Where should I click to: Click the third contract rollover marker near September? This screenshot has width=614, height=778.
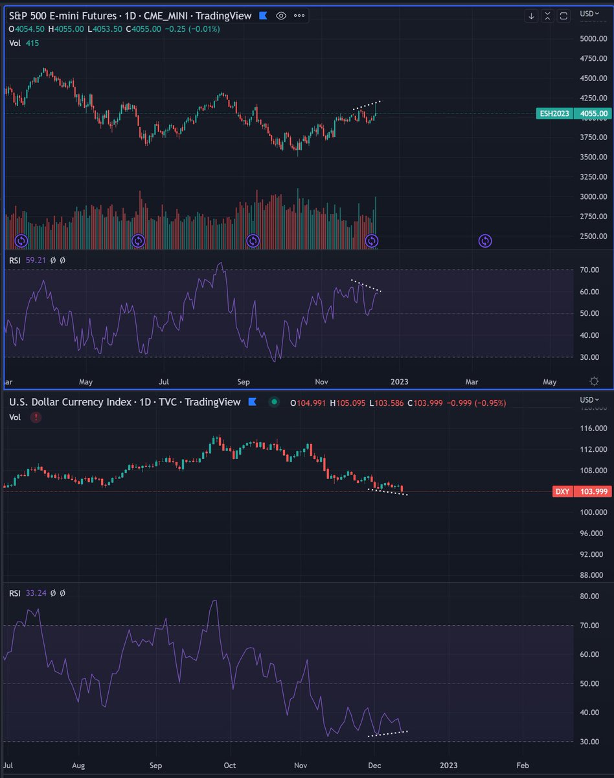click(x=253, y=241)
